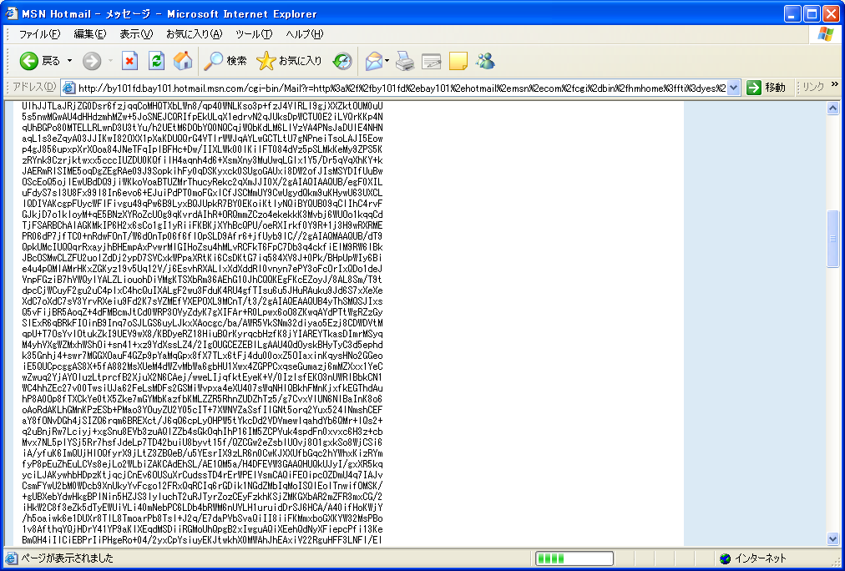Click the Messenger people icon
The width and height of the screenshot is (845, 571).
pos(485,61)
